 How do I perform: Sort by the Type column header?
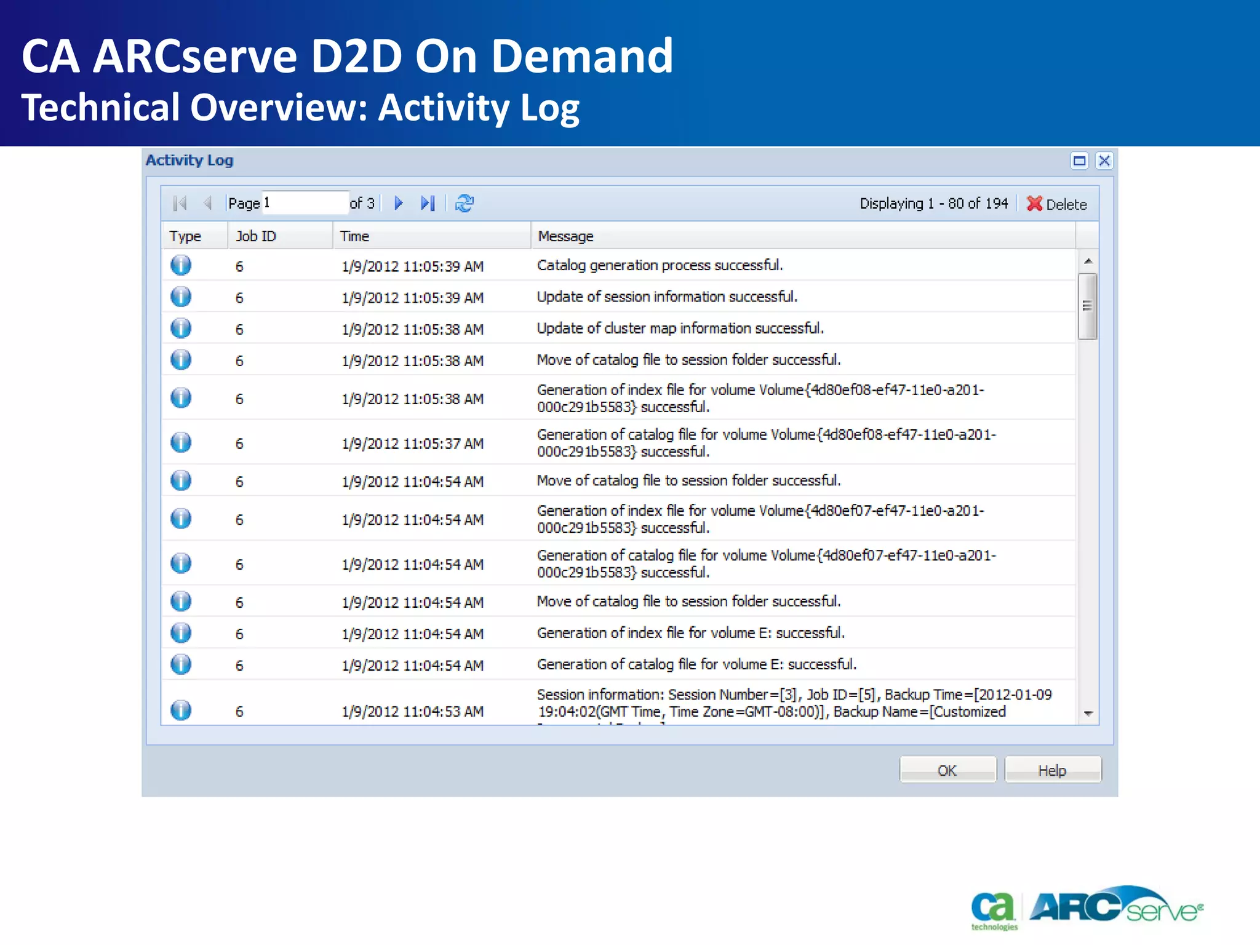pyautogui.click(x=194, y=236)
